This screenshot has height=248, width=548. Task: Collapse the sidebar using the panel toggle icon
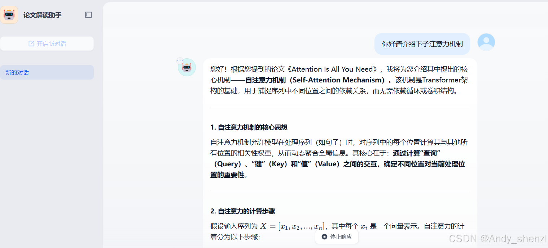(88, 15)
